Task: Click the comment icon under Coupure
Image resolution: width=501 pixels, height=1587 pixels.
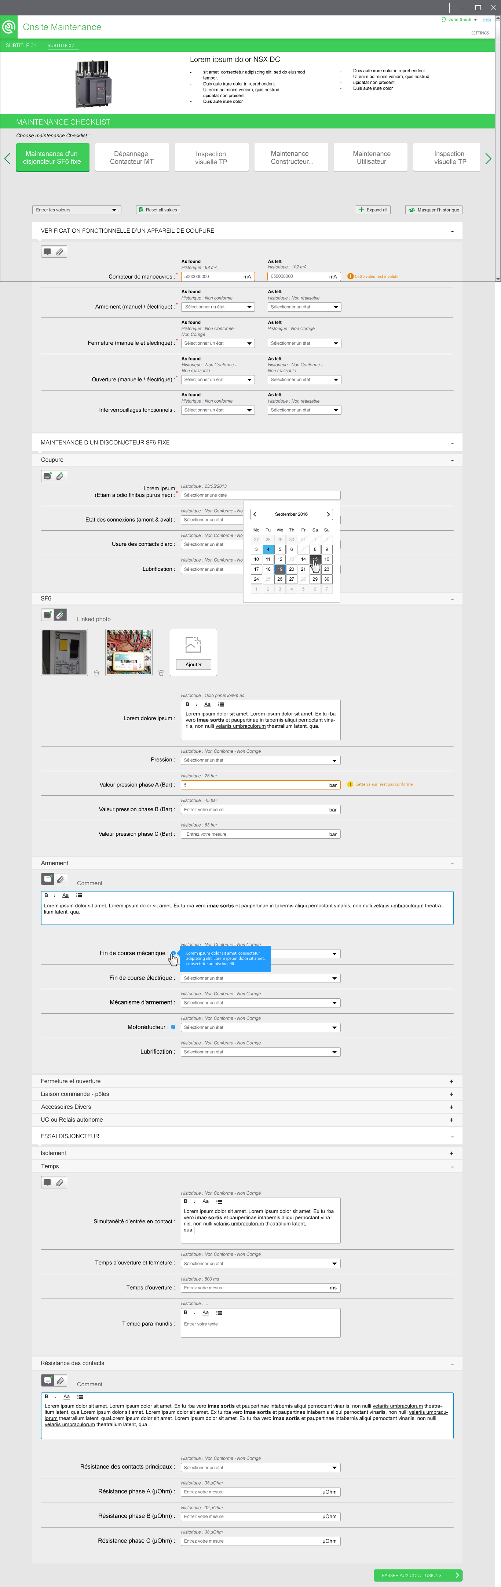Action: tap(47, 476)
